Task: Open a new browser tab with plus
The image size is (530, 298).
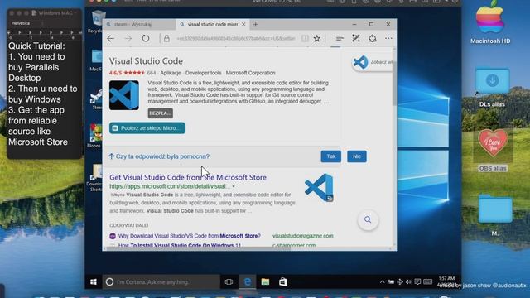Action: [x=256, y=24]
